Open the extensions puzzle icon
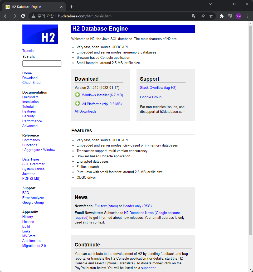The height and width of the screenshot is (272, 253). click(x=222, y=16)
